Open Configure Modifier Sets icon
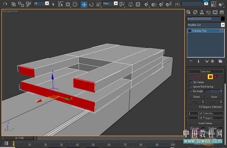This screenshot has width=227, height=148. (x=220, y=61)
